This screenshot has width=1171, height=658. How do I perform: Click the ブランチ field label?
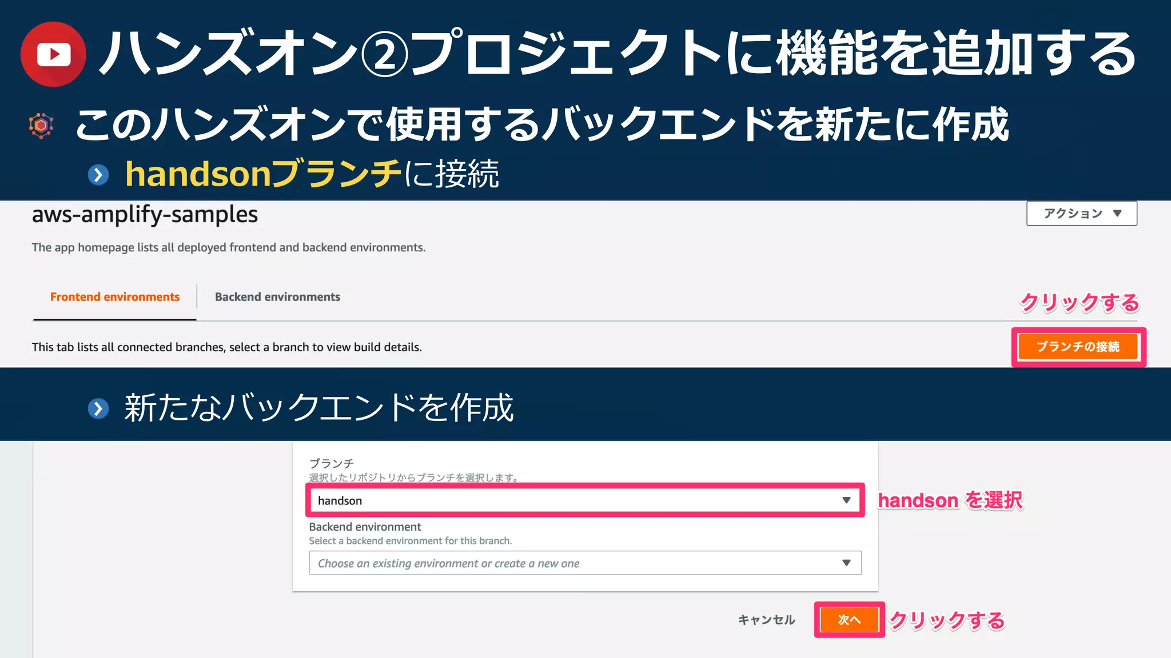tap(331, 463)
